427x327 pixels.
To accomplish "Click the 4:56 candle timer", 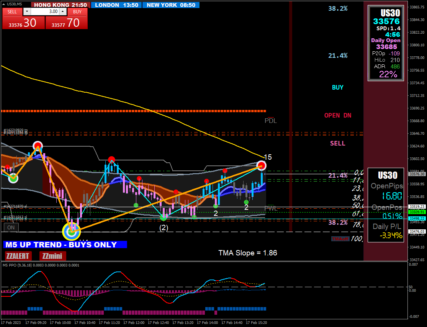I will coord(393,34).
